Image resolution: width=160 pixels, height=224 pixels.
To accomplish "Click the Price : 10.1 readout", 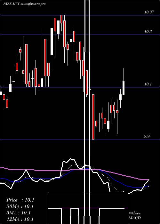I will point(20,200).
